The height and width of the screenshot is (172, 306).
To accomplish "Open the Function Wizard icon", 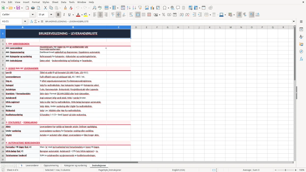I will (32, 21).
